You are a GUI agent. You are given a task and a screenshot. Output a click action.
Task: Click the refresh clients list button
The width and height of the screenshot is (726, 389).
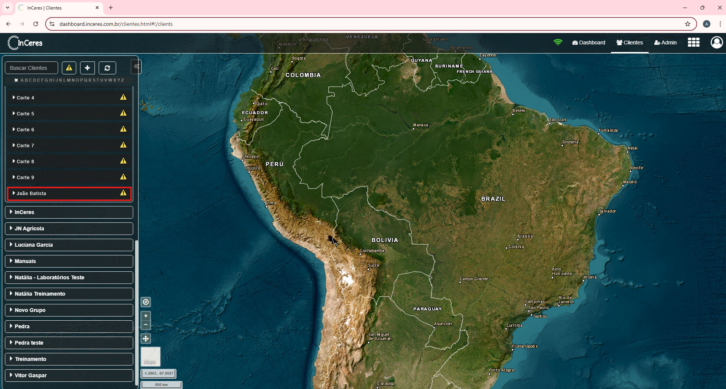tap(107, 68)
